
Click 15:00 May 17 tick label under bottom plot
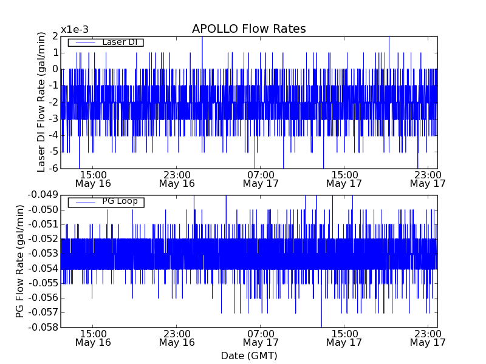click(x=344, y=338)
